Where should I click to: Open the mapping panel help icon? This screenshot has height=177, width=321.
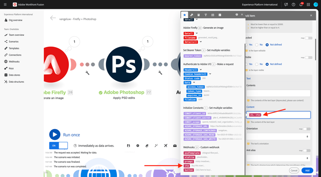(237, 15)
